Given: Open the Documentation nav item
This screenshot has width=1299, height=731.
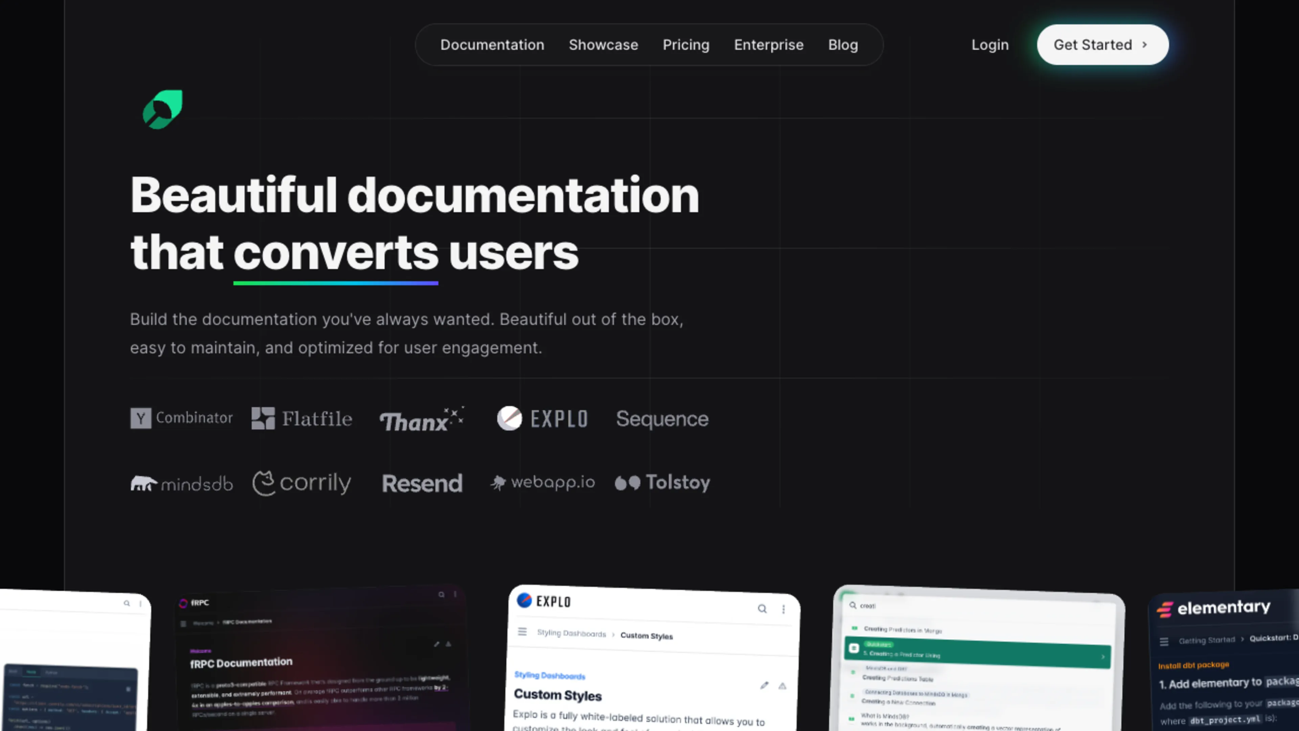Looking at the screenshot, I should coord(492,45).
